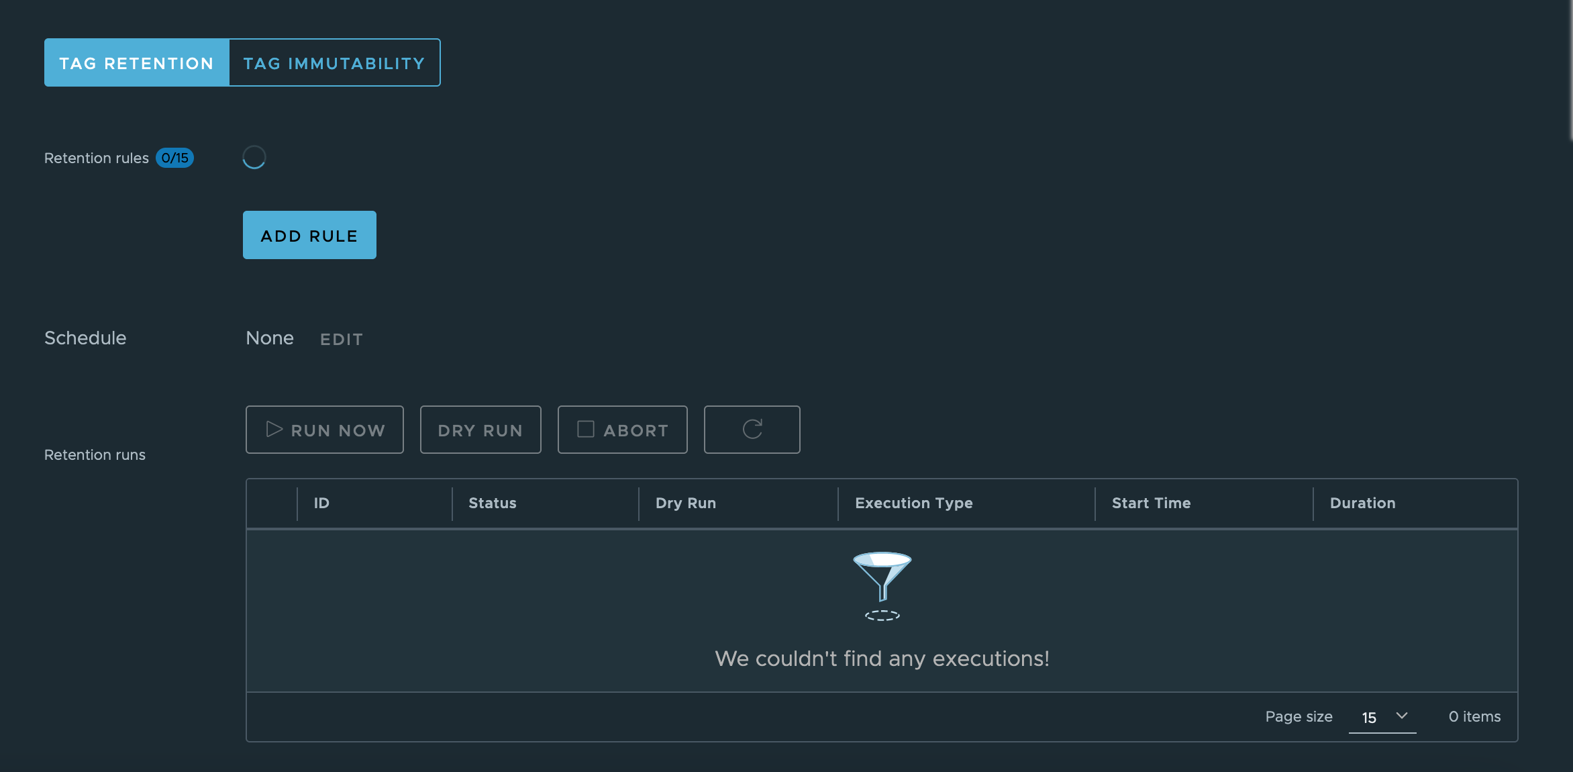Click the 0/15 retention rules badge
1573x772 pixels.
tap(175, 158)
